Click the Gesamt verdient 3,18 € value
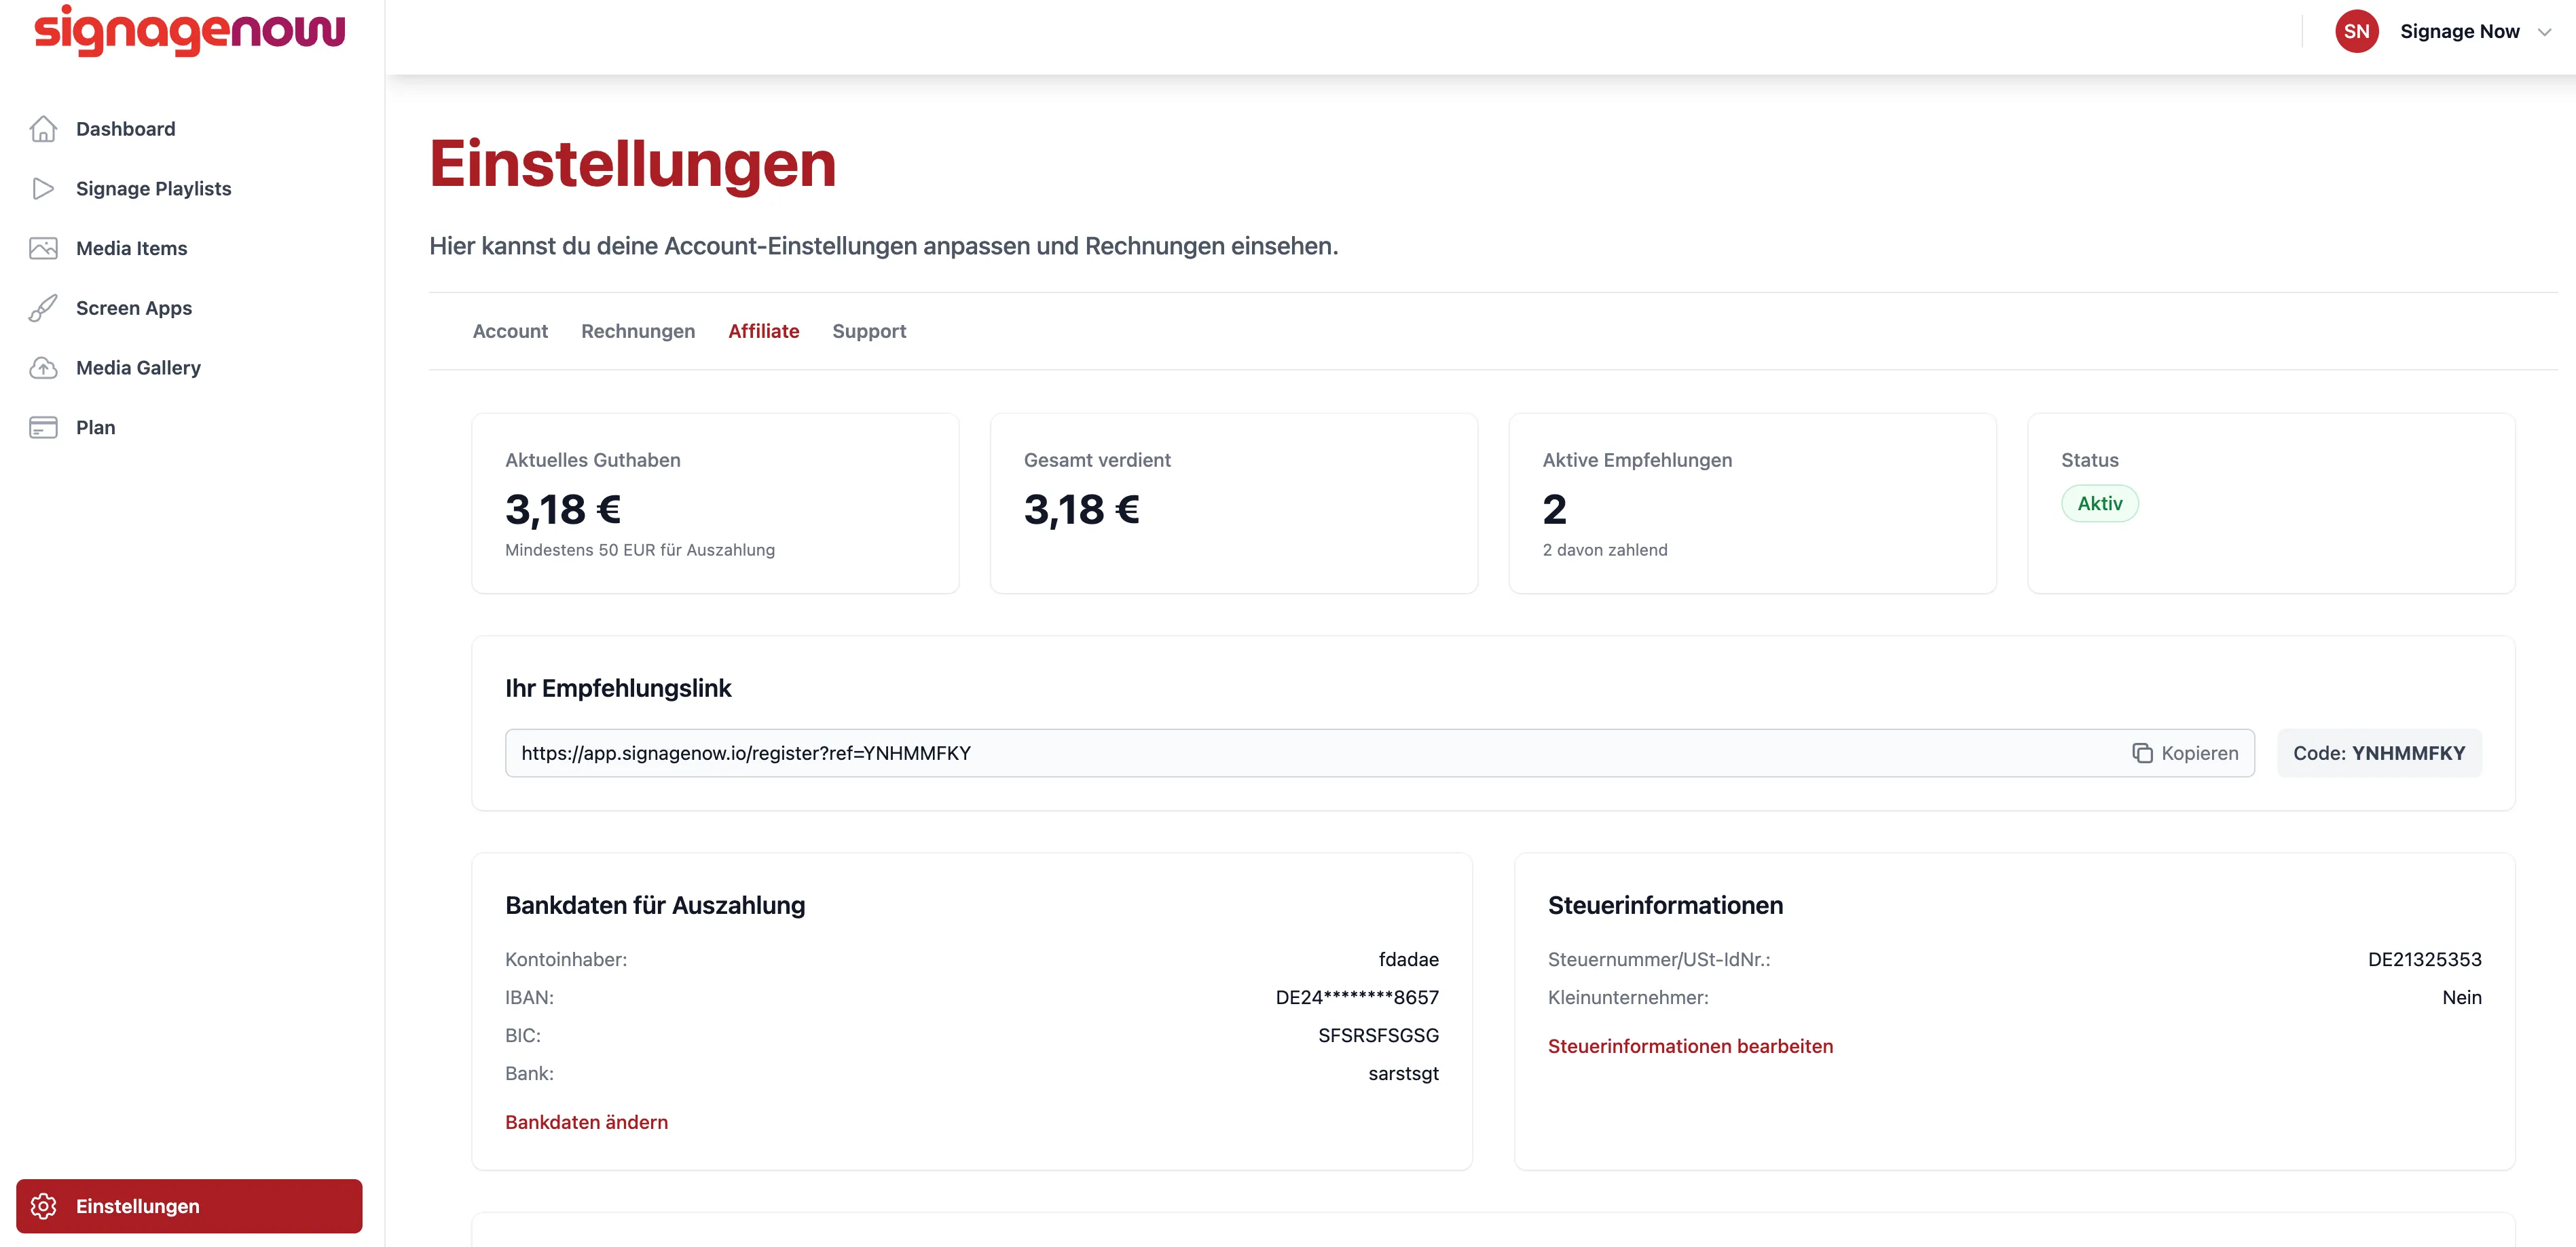This screenshot has width=2576, height=1247. click(1082, 510)
